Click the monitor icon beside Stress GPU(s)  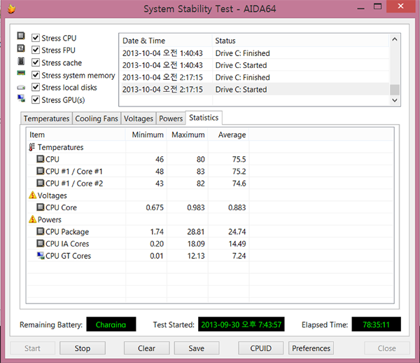(21, 98)
